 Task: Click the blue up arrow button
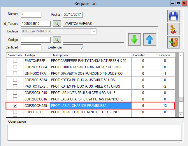coord(150,39)
